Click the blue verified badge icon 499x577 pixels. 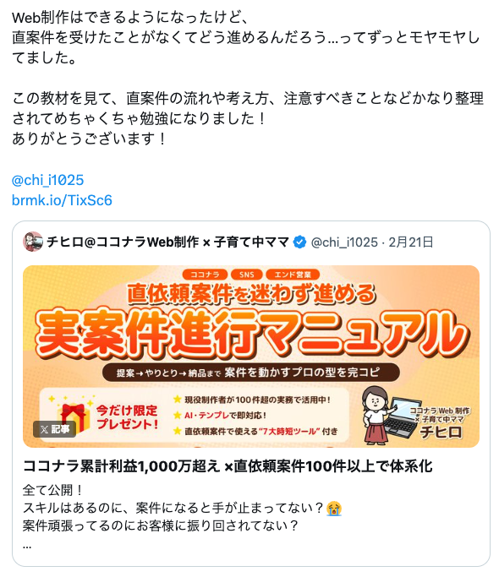299,242
